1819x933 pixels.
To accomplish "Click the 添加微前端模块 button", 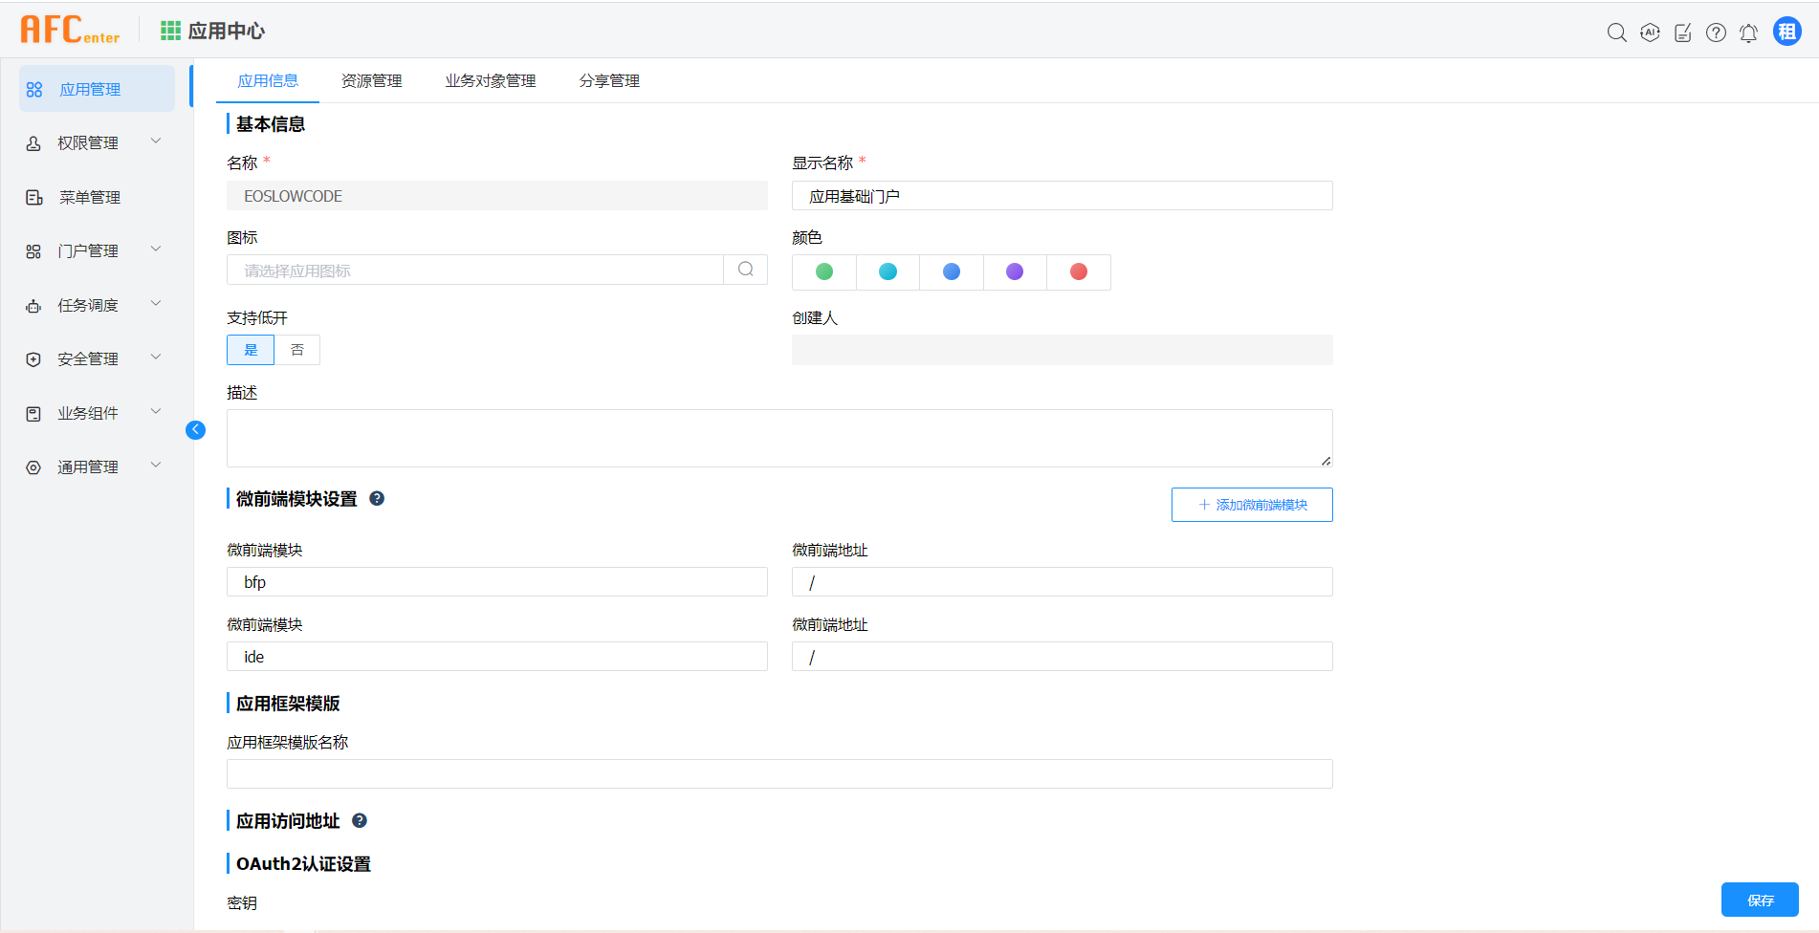I will pos(1251,505).
